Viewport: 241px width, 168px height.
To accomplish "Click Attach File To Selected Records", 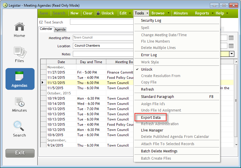I will (x=177, y=144).
